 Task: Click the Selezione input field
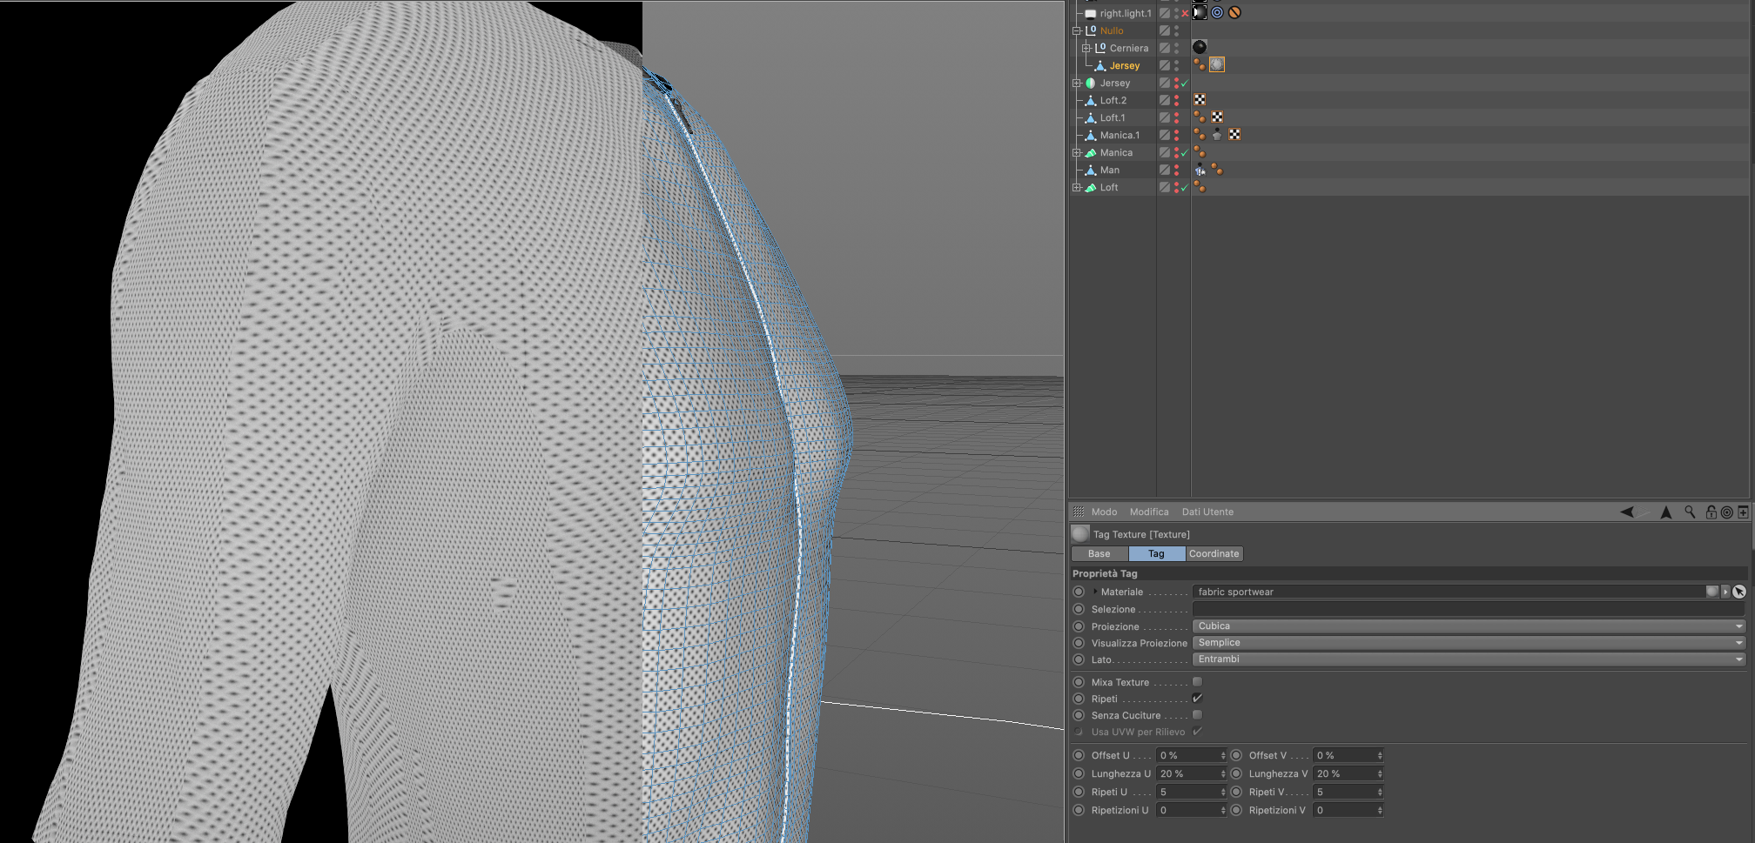click(x=1469, y=609)
